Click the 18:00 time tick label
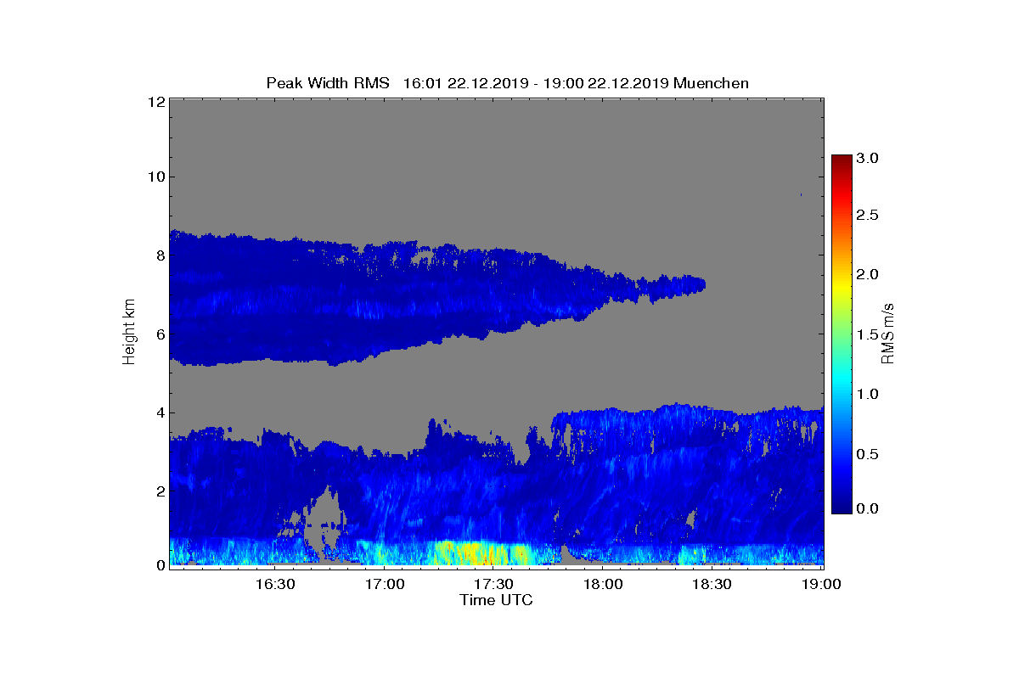Image resolution: width=1019 pixels, height=679 pixels. click(605, 584)
